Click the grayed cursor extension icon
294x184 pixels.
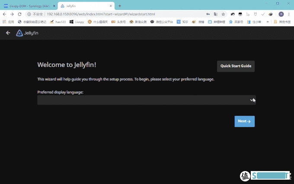tap(248, 14)
